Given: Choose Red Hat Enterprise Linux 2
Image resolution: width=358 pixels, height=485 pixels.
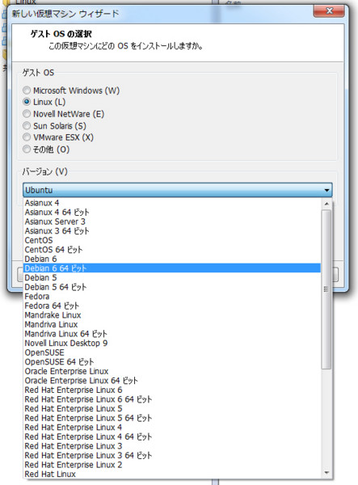Looking at the screenshot, I should click(x=172, y=465).
